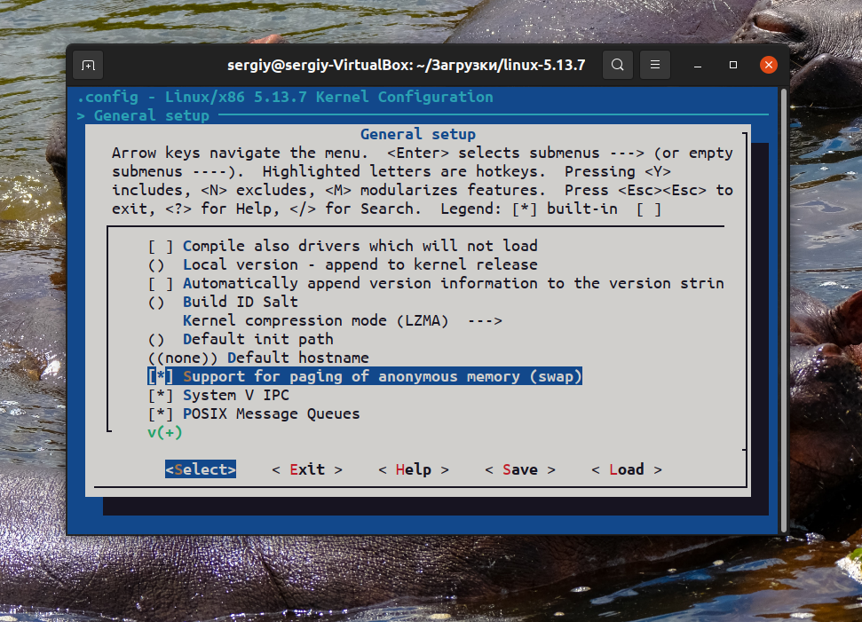This screenshot has height=622, width=862.
Task: Open the Kernel compression mode (LZMA) submenu
Action: 343,320
